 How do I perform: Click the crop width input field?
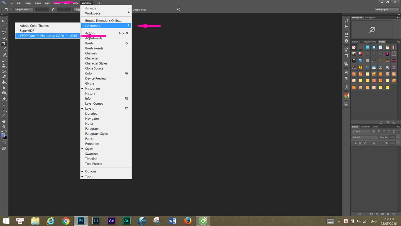point(42,9)
